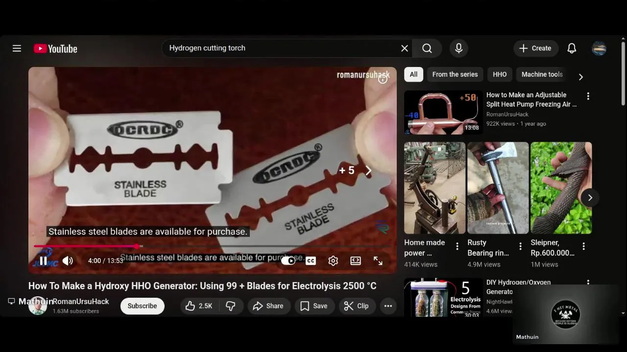Click the video title text How To Make a Hydroxy HHO Generator
The image size is (627, 352).
pos(202,286)
